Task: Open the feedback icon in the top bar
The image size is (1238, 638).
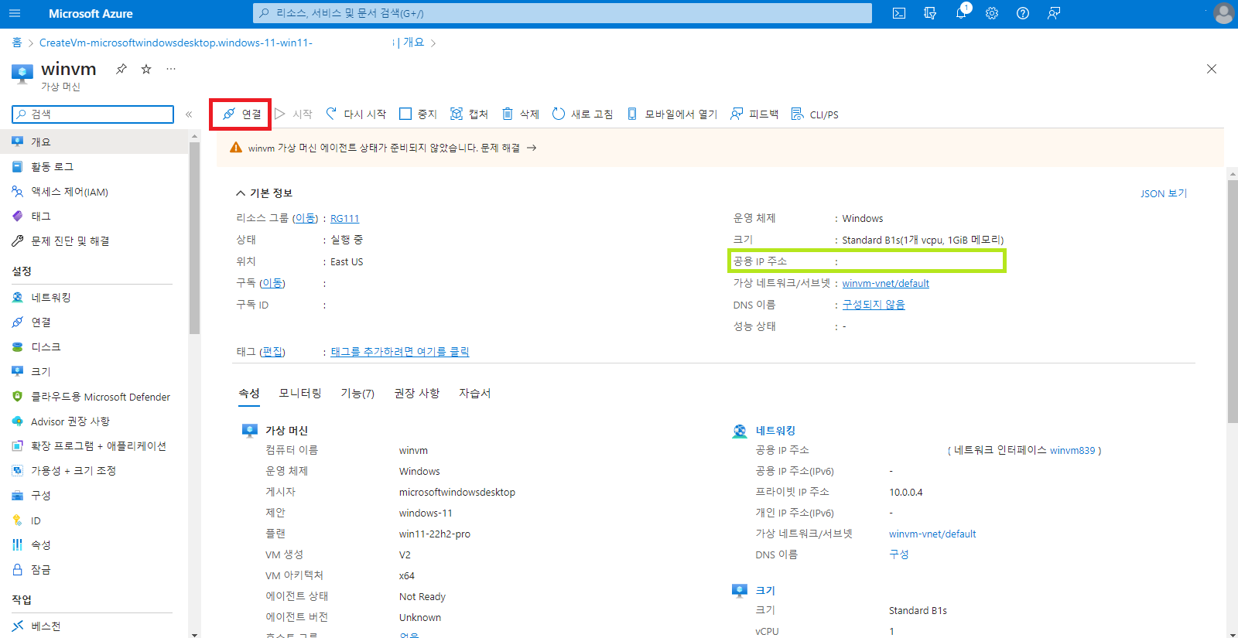Action: (x=1054, y=13)
